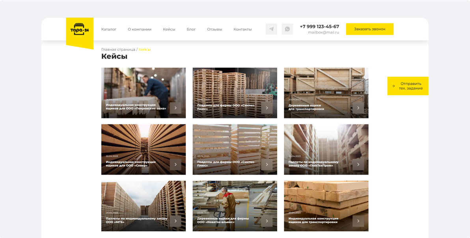The width and height of the screenshot is (470, 238).
Task: Open the WhatsApp contact icon
Action: (x=287, y=29)
